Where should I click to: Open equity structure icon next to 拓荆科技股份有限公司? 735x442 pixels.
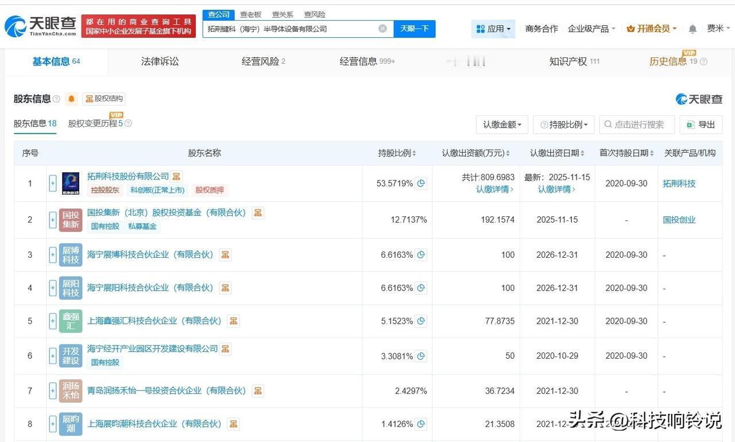[176, 176]
